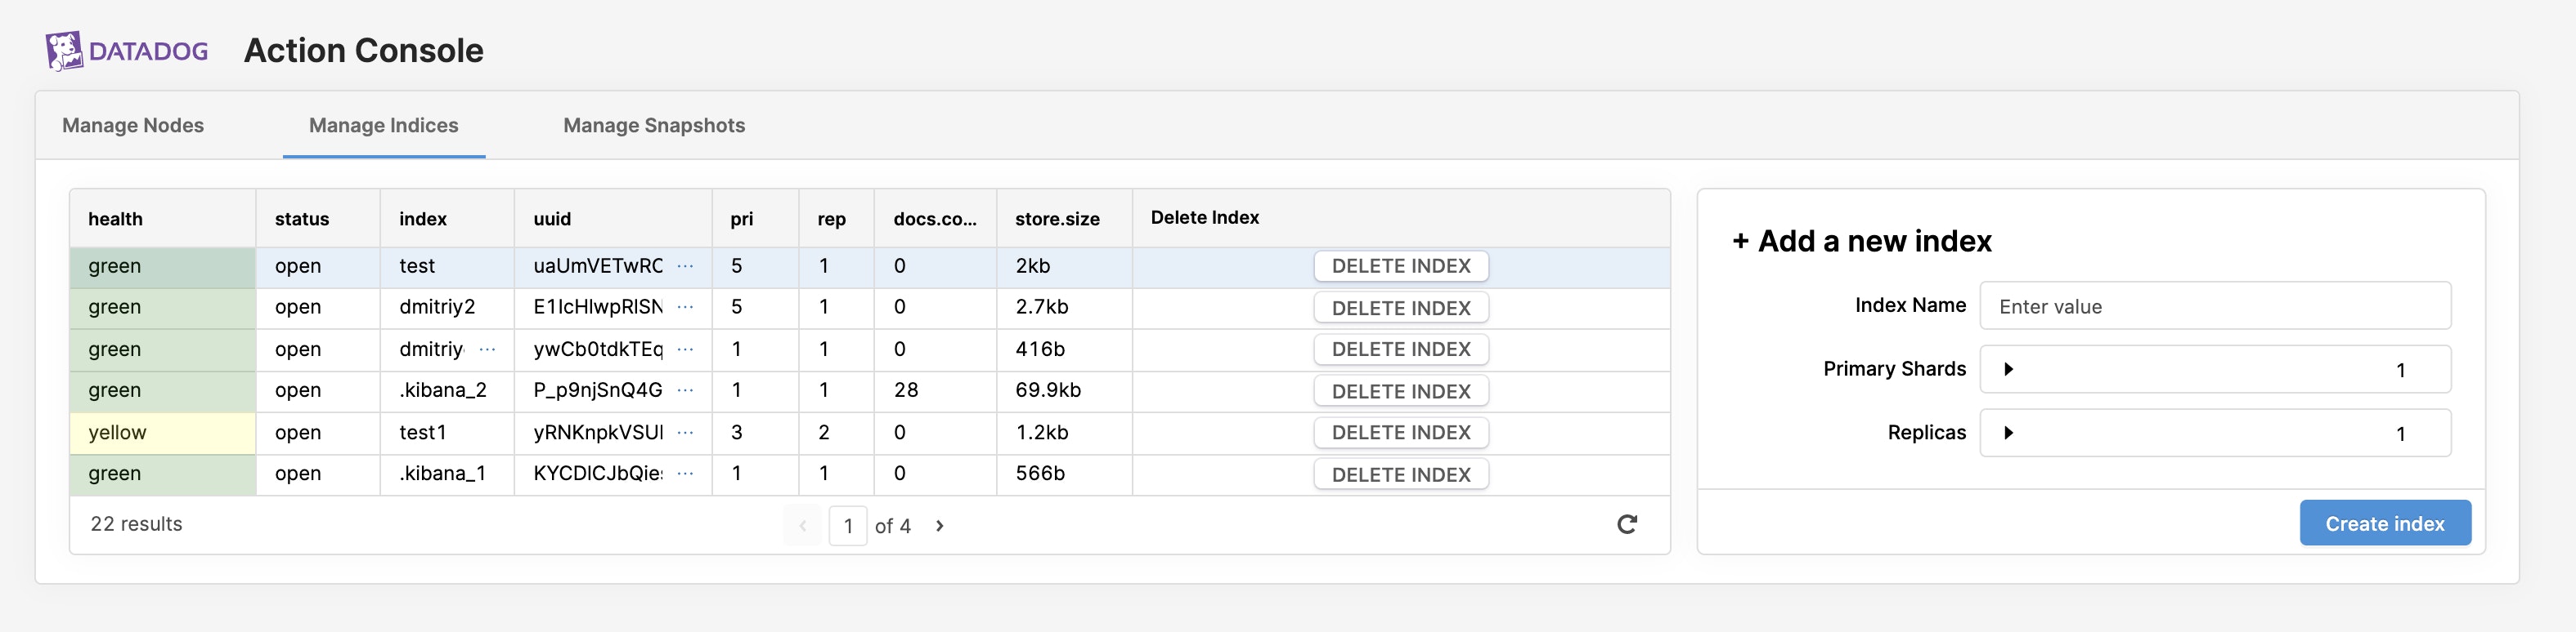Delete the .kibana_2 index
2576x632 pixels.
click(x=1400, y=391)
